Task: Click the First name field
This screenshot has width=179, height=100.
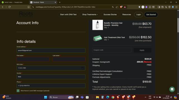Action: pyautogui.click(x=33, y=59)
